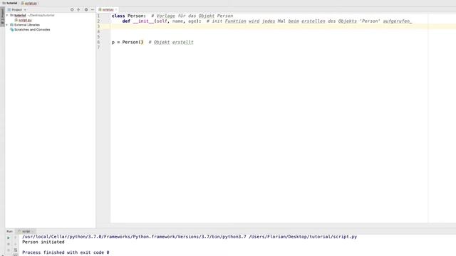
Task: Open Project panel settings gear
Action: [x=86, y=9]
